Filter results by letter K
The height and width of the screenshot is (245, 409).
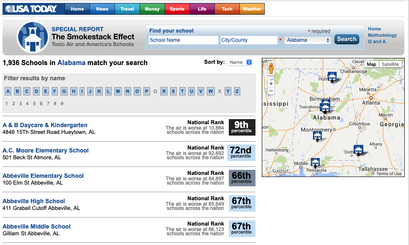pos(99,91)
